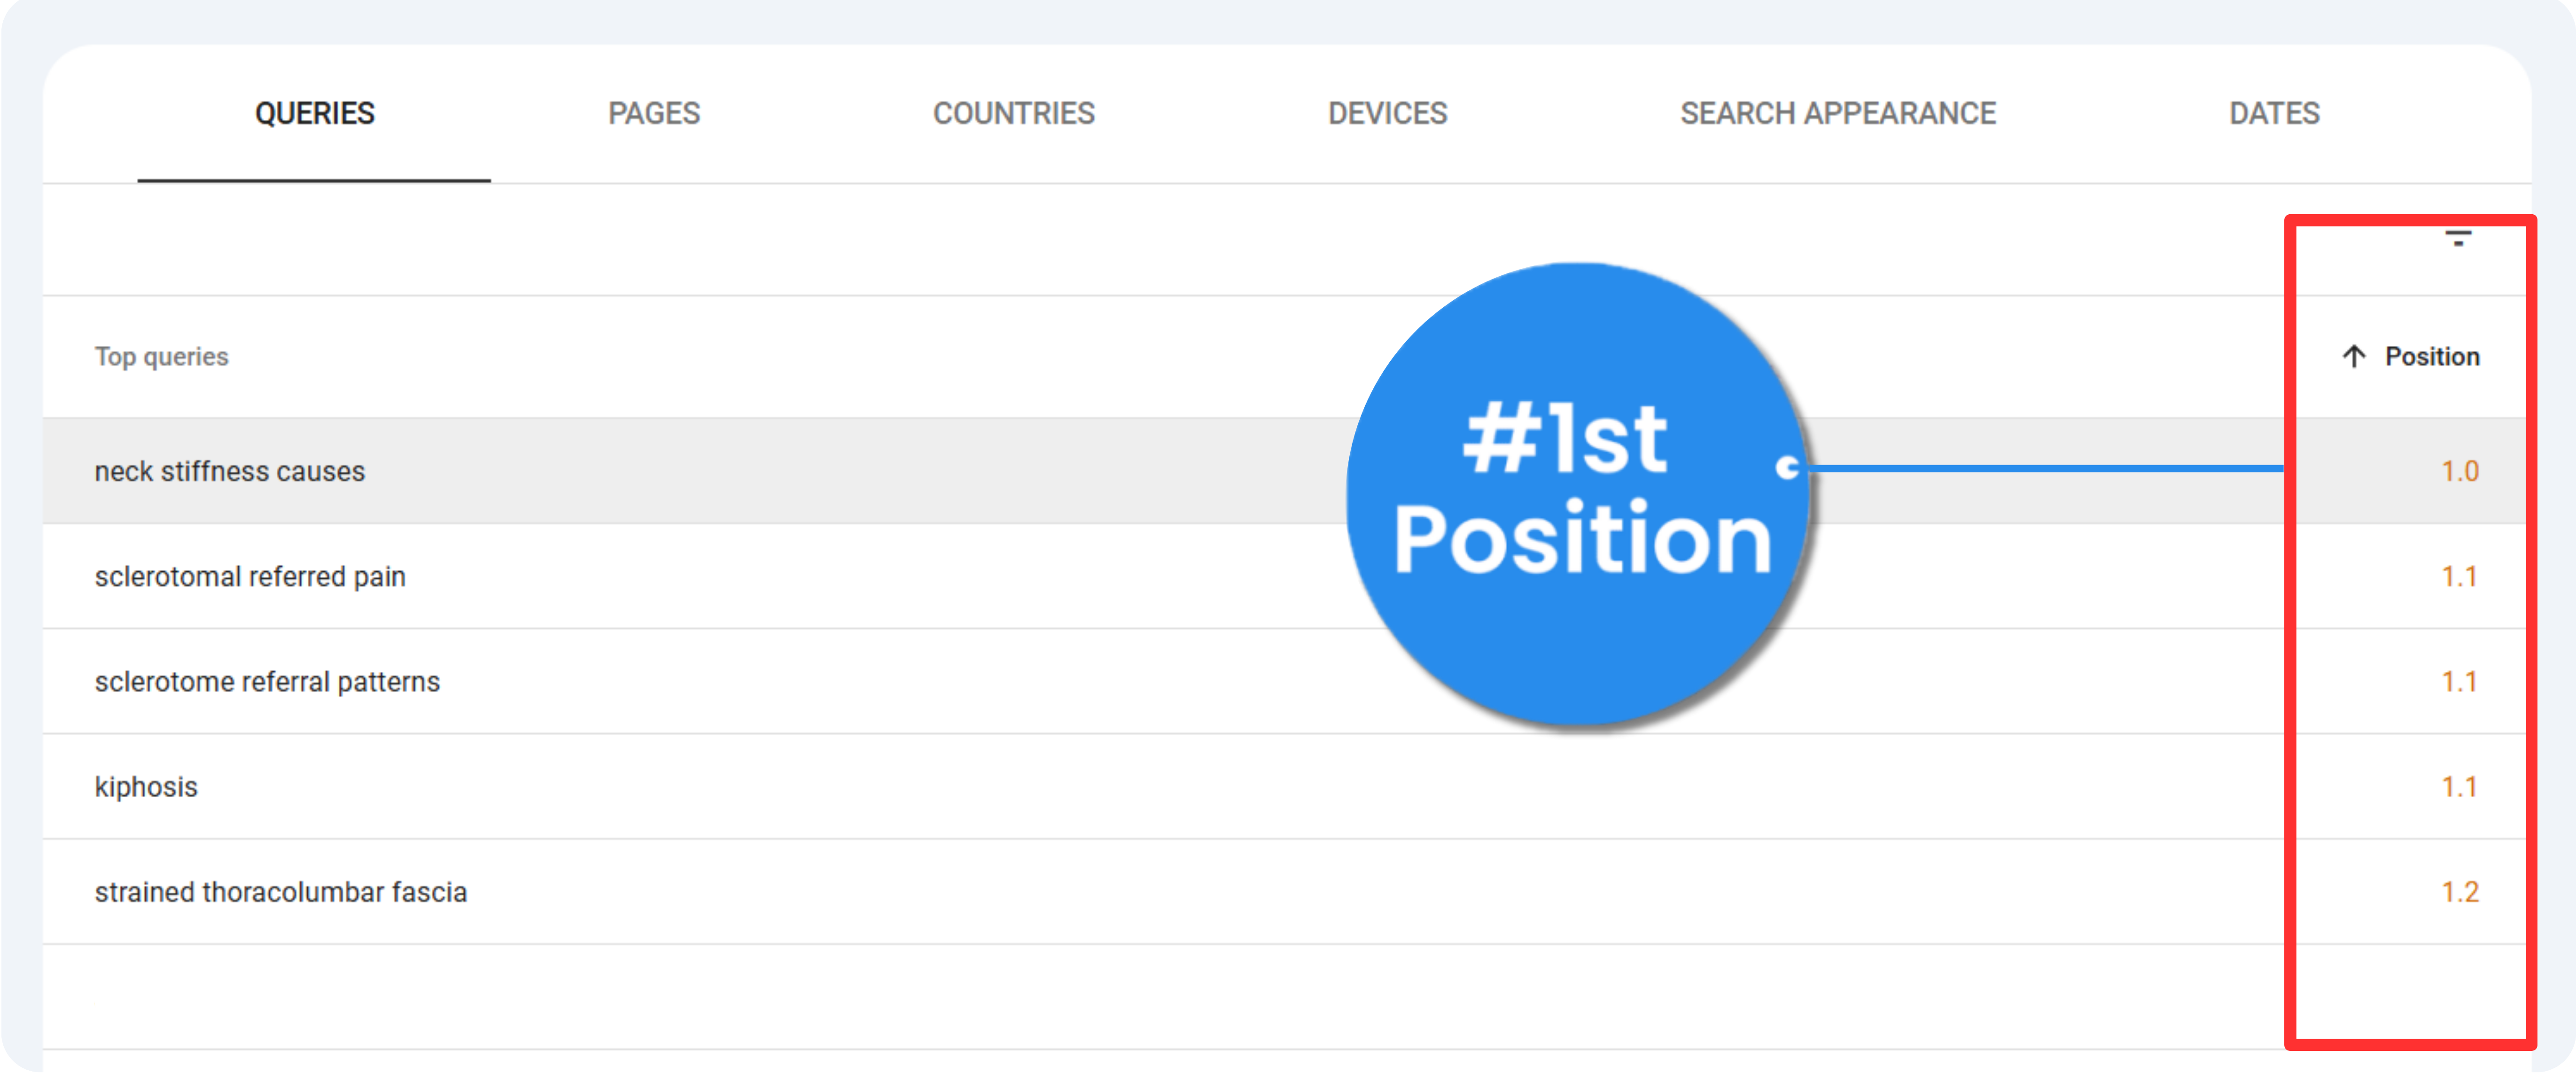Screen dimensions: 2576x1073
Task: Open the PAGES tab
Action: pyautogui.click(x=654, y=114)
